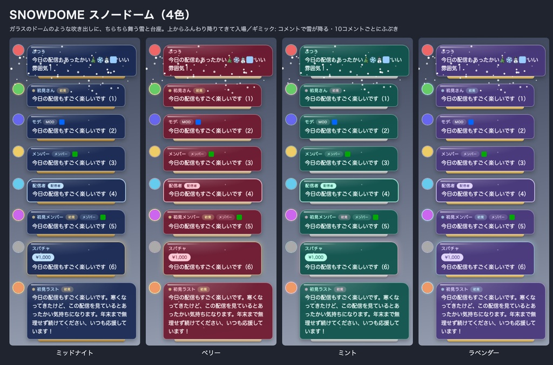Select the cyan avatar beside 配信者 in the Midnight column
This screenshot has height=365, width=553.
18,184
